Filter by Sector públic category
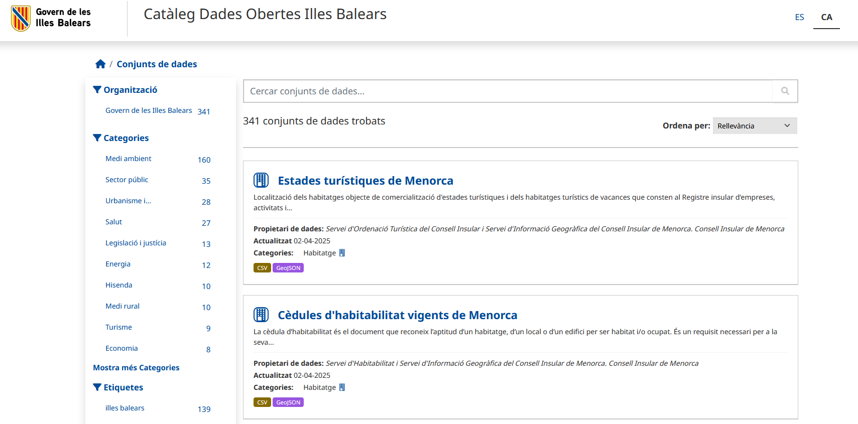The image size is (858, 424). [127, 180]
